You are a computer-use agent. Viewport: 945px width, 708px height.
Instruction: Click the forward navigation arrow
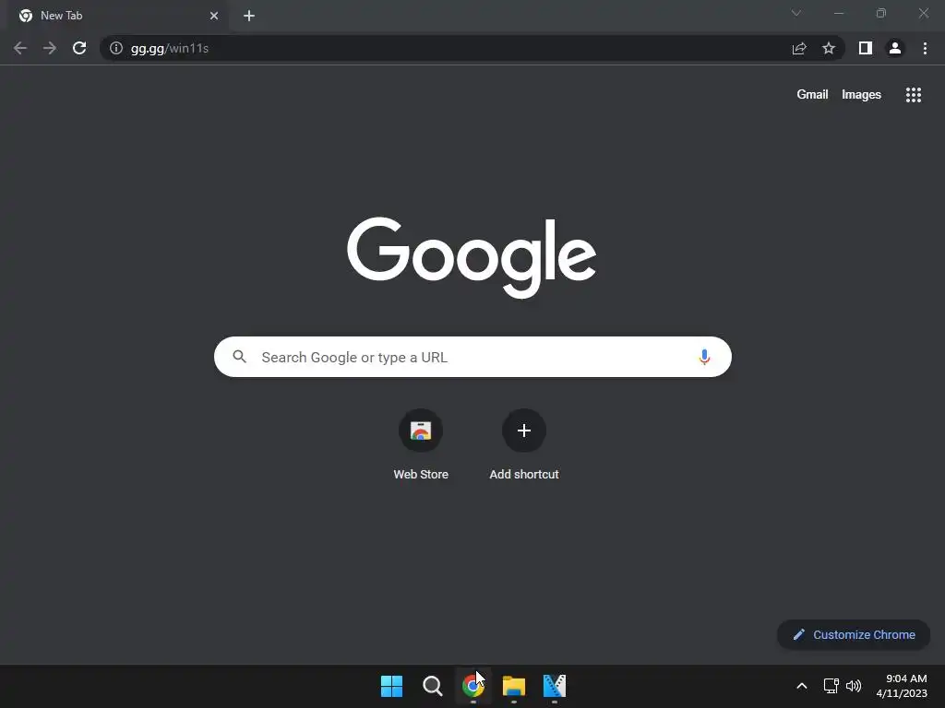pos(50,48)
